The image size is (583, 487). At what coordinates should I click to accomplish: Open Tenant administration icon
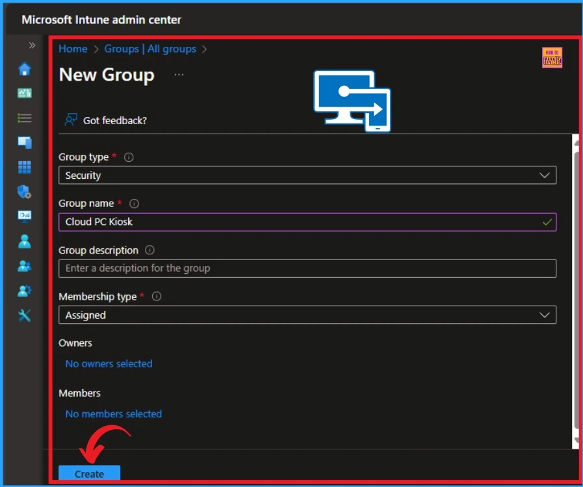pyautogui.click(x=25, y=291)
